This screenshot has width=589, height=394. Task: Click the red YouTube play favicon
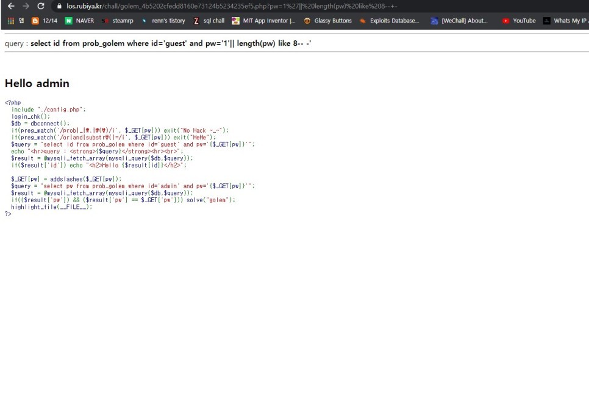[x=505, y=21]
